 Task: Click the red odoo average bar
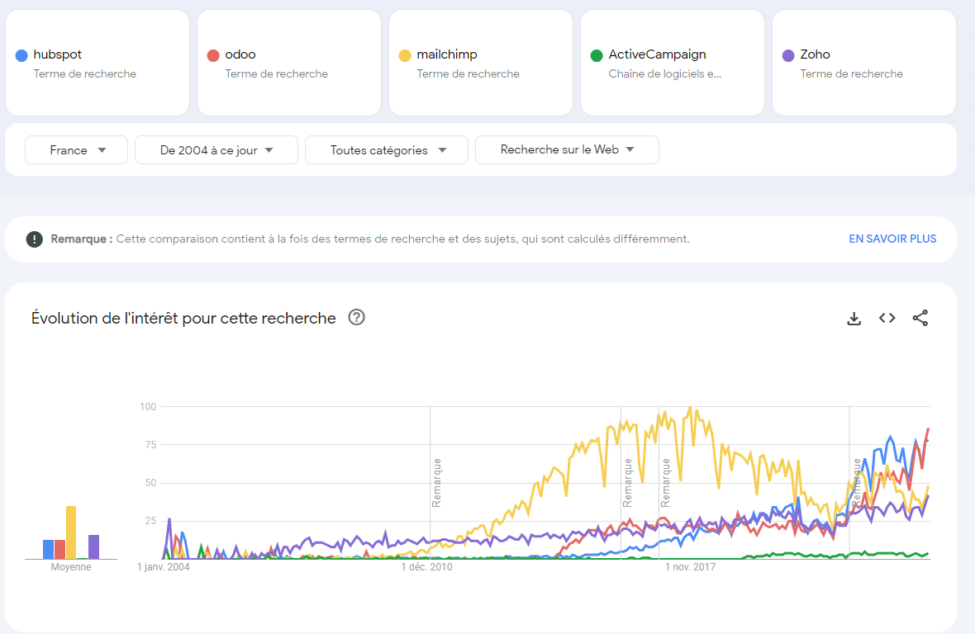(59, 549)
